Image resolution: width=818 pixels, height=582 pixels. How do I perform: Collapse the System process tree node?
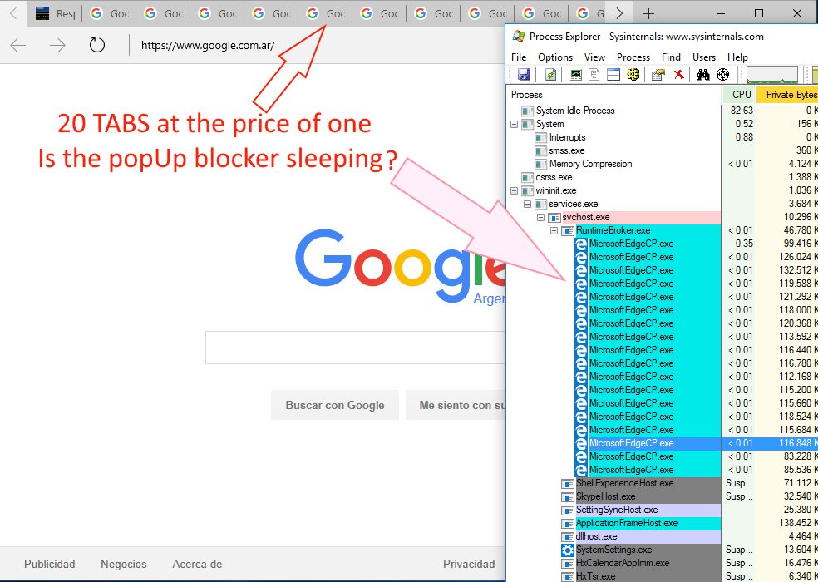[x=514, y=124]
